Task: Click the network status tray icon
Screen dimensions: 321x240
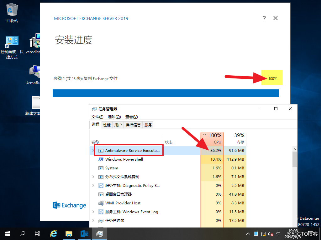Action: (263, 234)
